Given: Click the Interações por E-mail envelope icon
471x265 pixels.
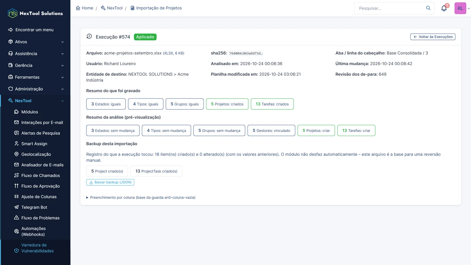Looking at the screenshot, I should point(16,122).
